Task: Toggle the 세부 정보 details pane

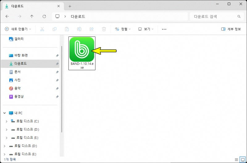Action: click(231, 29)
